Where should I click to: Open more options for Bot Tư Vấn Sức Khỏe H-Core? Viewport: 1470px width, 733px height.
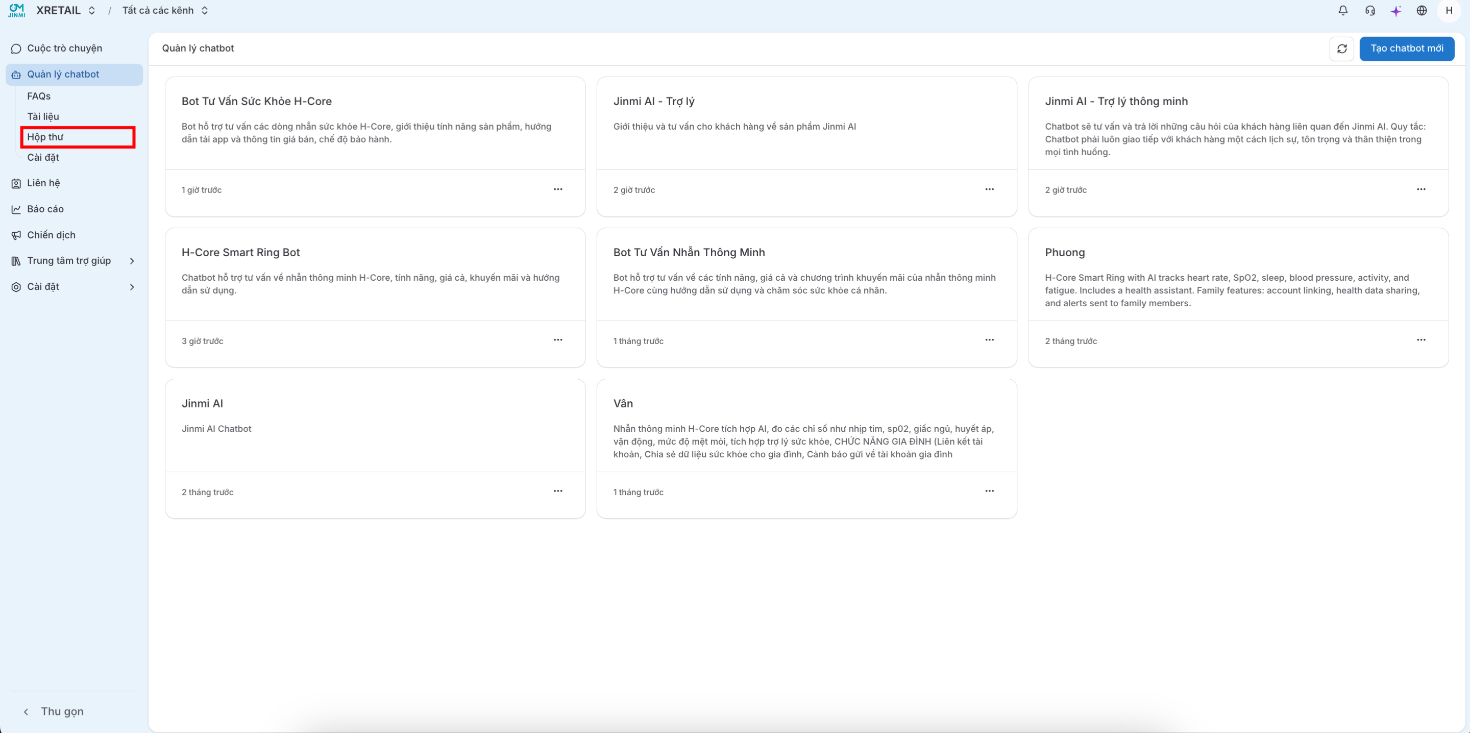coord(557,189)
